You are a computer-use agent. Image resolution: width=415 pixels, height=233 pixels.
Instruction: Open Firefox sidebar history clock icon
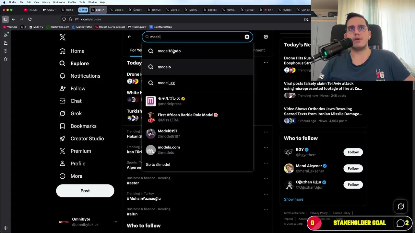(6, 51)
